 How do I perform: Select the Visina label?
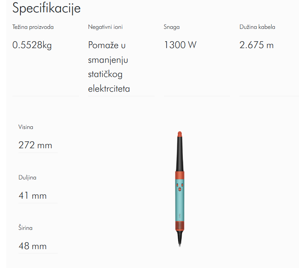pyautogui.click(x=26, y=127)
